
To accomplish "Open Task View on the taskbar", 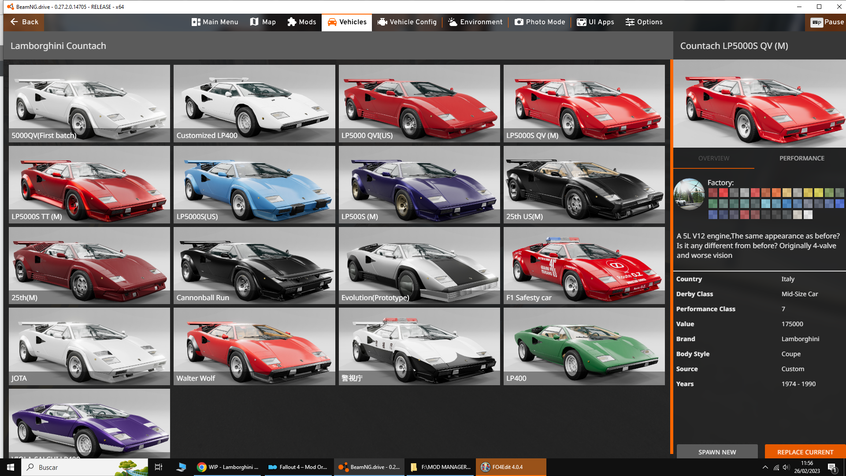I will pyautogui.click(x=159, y=467).
